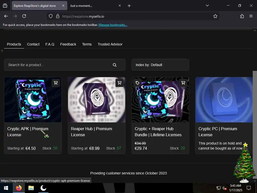Image resolution: width=257 pixels, height=193 pixels.
Task: Open the Firefox extensions menu
Action: click(x=242, y=16)
